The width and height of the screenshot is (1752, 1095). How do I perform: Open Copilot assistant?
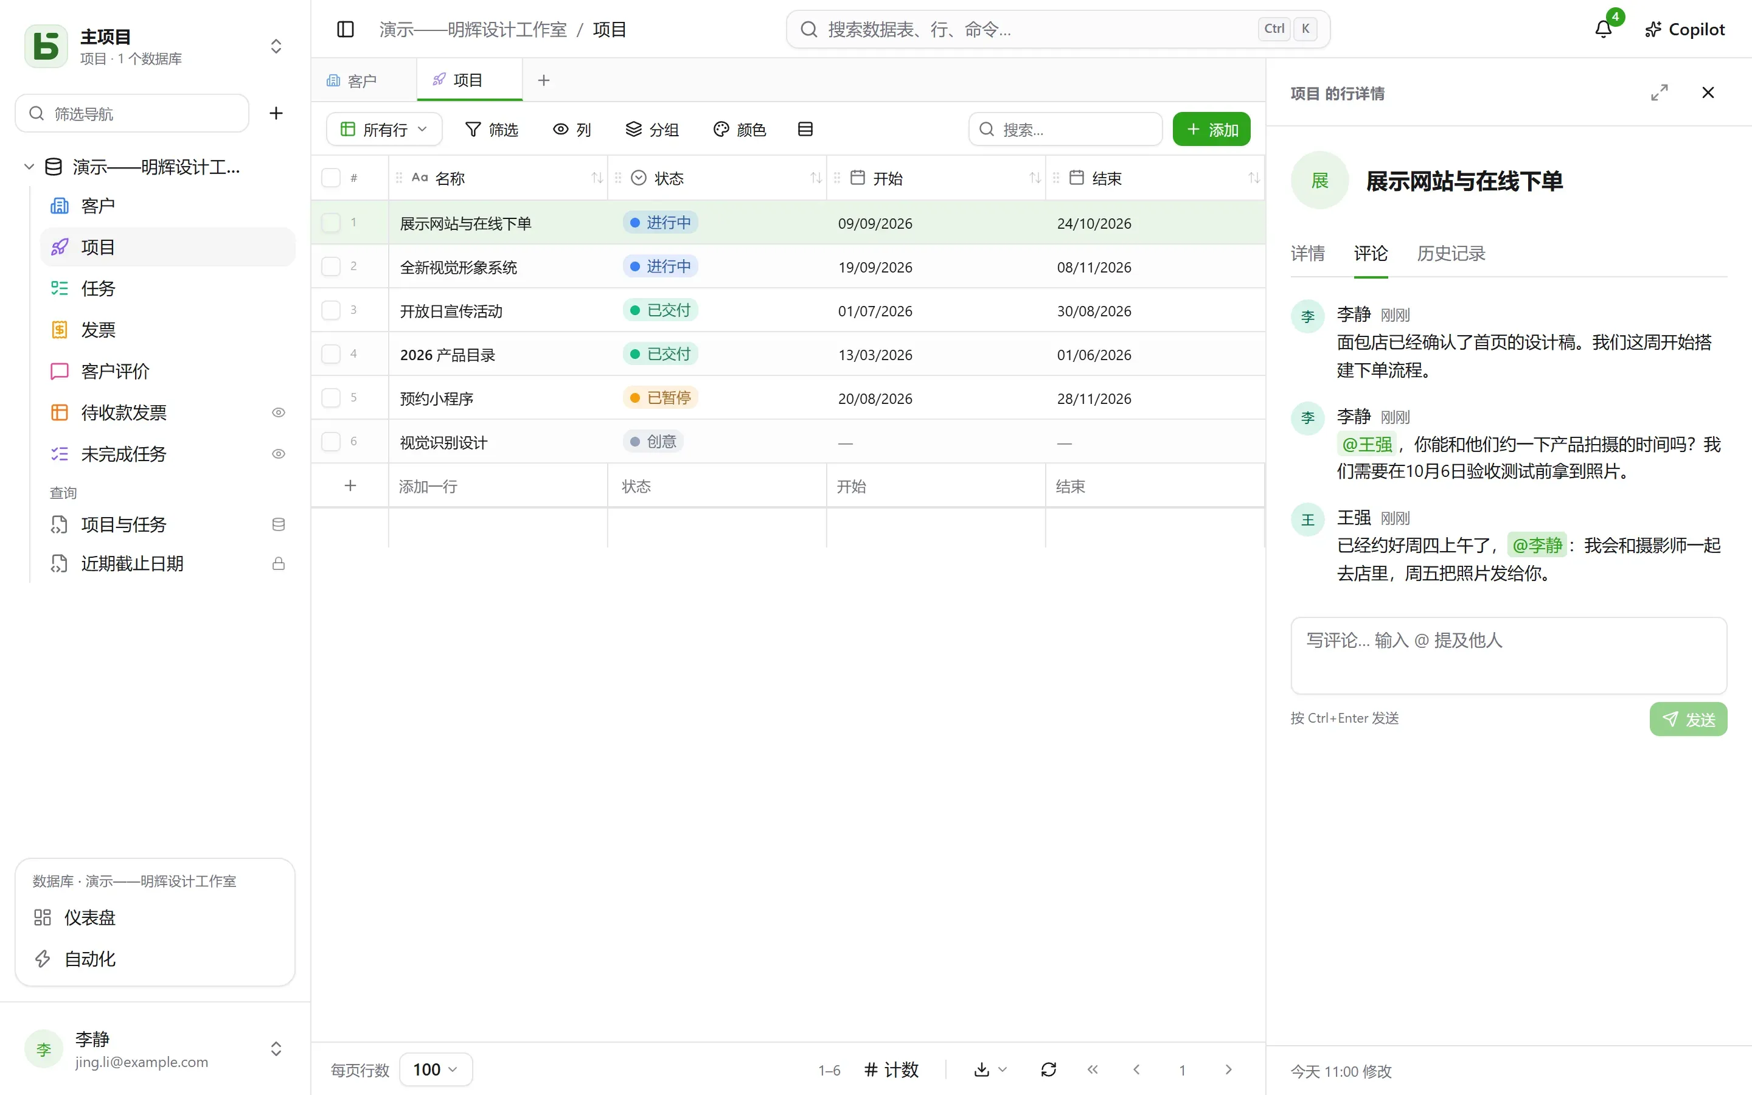tap(1684, 29)
